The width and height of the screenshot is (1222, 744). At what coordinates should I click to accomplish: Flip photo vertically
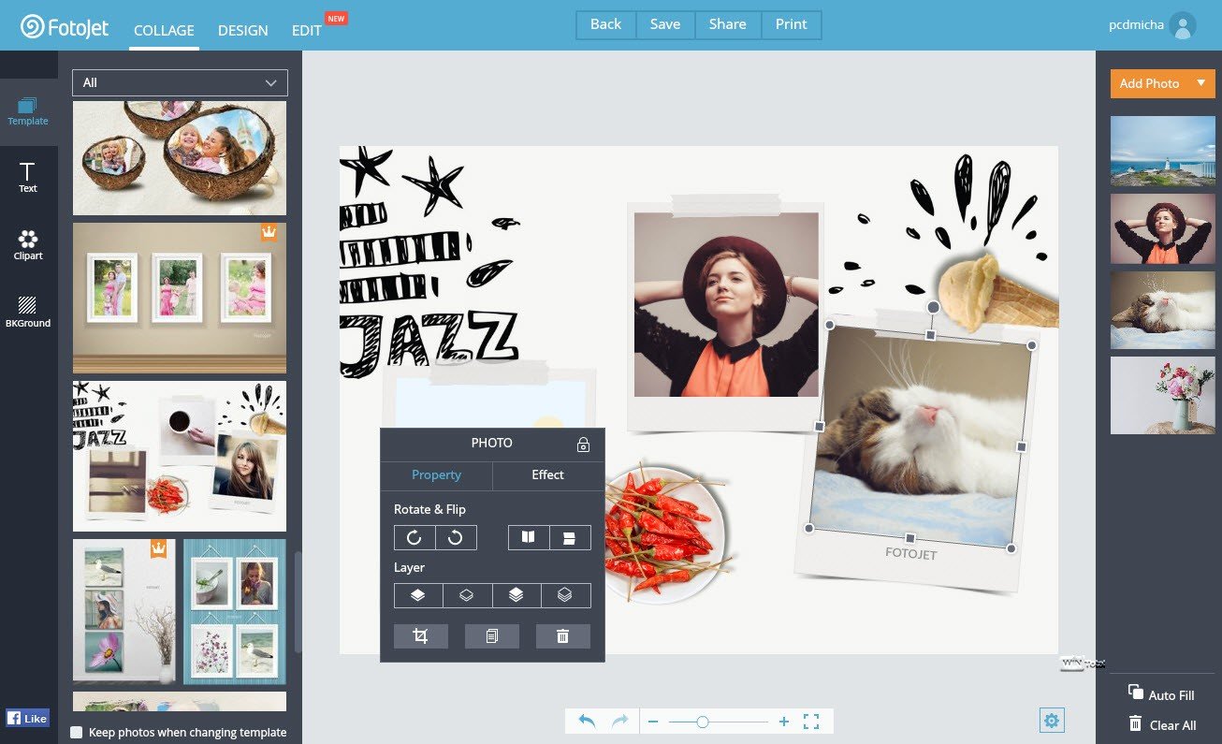point(571,537)
